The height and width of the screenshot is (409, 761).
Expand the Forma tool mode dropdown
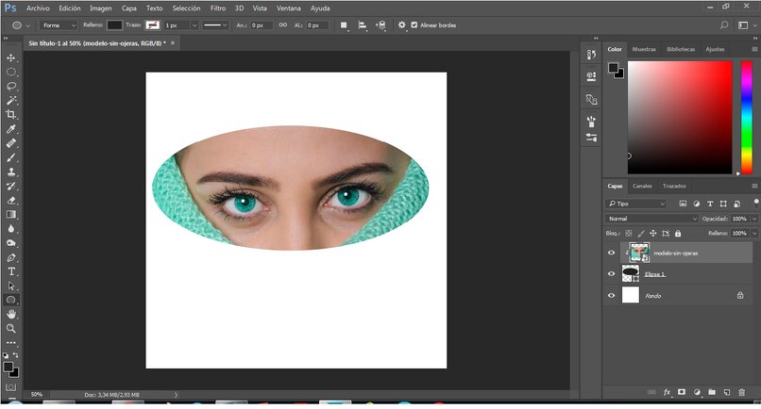click(x=59, y=25)
